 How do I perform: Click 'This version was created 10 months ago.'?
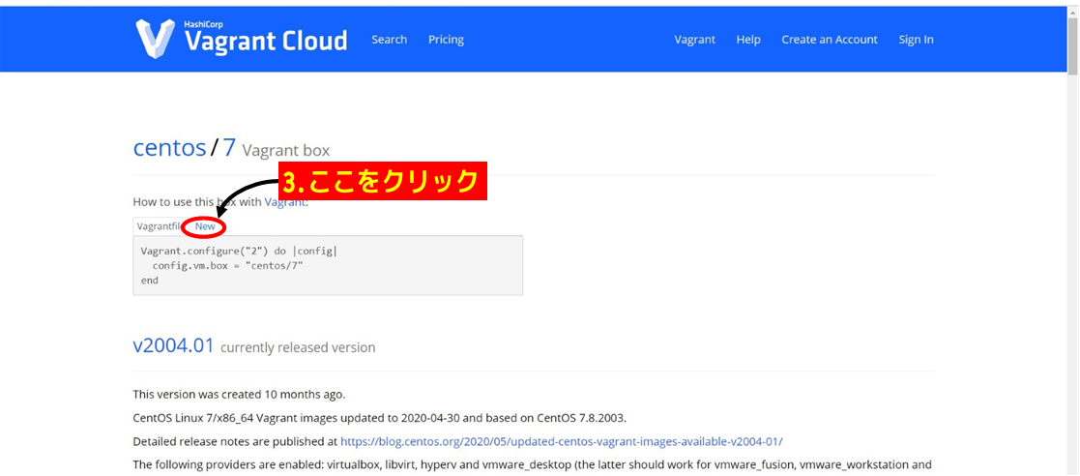click(x=239, y=395)
